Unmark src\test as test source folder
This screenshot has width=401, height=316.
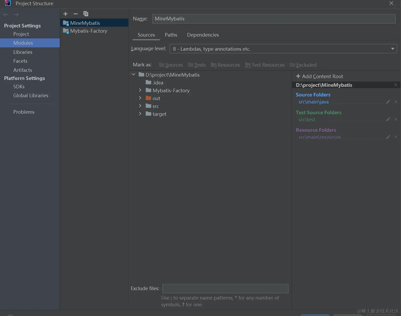[x=396, y=119]
